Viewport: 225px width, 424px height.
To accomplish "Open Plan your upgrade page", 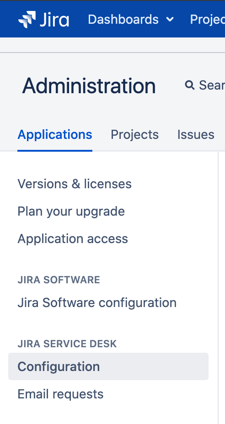I will pos(71,212).
